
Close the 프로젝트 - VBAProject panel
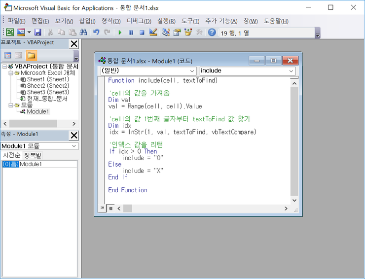click(x=74, y=43)
